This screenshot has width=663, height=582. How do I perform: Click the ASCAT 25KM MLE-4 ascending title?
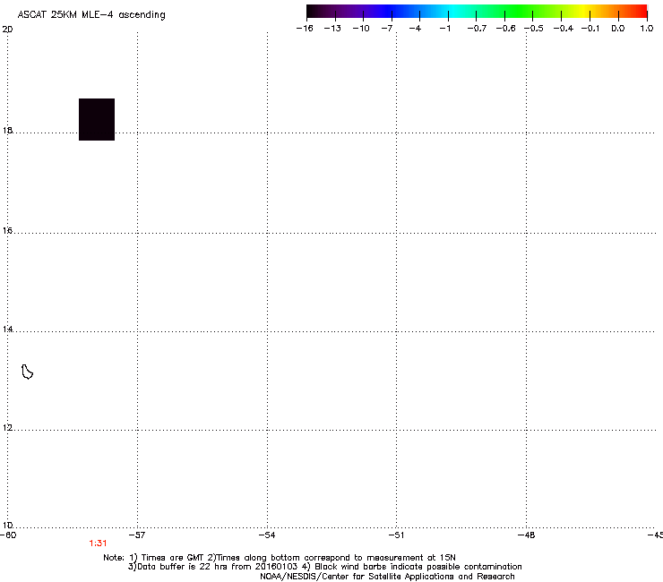click(x=91, y=15)
